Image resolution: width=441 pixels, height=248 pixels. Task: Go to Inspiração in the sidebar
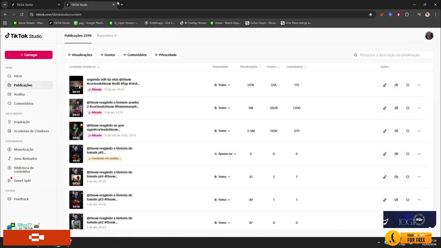click(x=21, y=122)
